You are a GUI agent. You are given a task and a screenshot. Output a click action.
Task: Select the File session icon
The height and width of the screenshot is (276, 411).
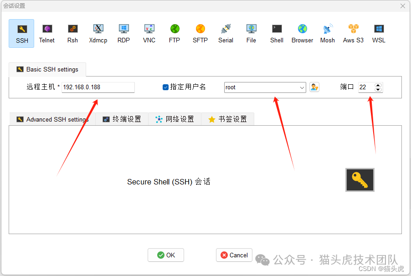click(251, 33)
